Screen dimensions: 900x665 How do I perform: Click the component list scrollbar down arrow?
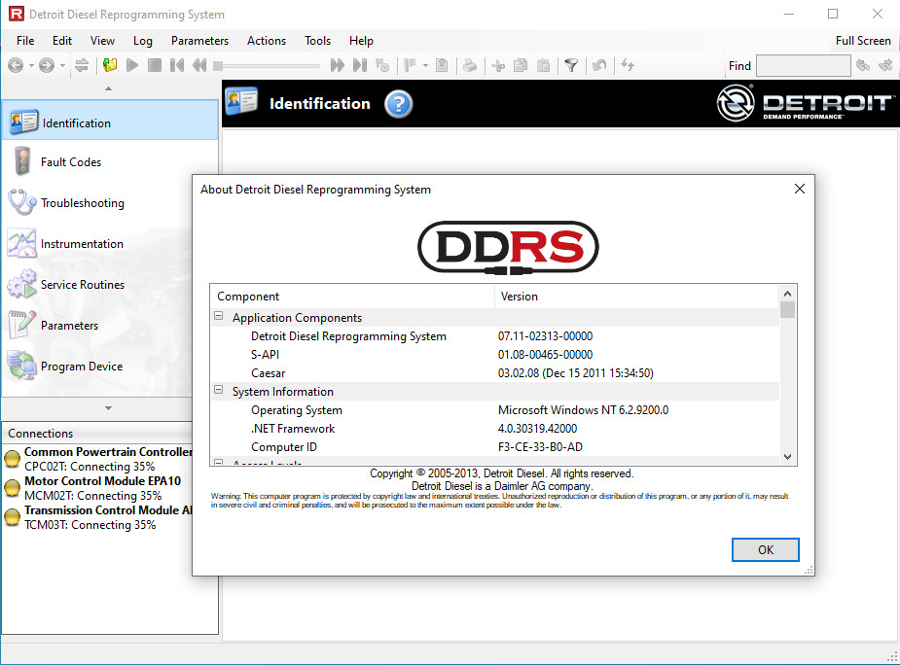787,456
